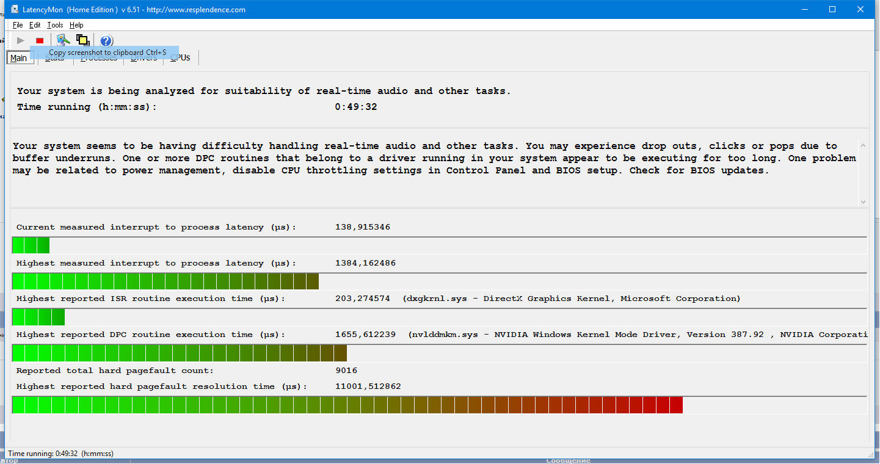The width and height of the screenshot is (880, 464).
Task: Open the Help menu
Action: pyautogui.click(x=76, y=25)
